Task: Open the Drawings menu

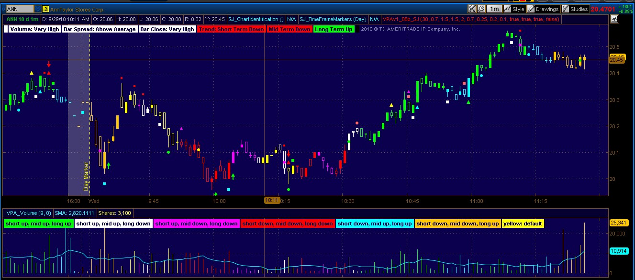Action: (543, 9)
